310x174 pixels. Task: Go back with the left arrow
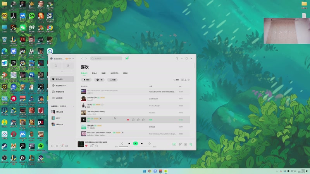tap(82, 58)
